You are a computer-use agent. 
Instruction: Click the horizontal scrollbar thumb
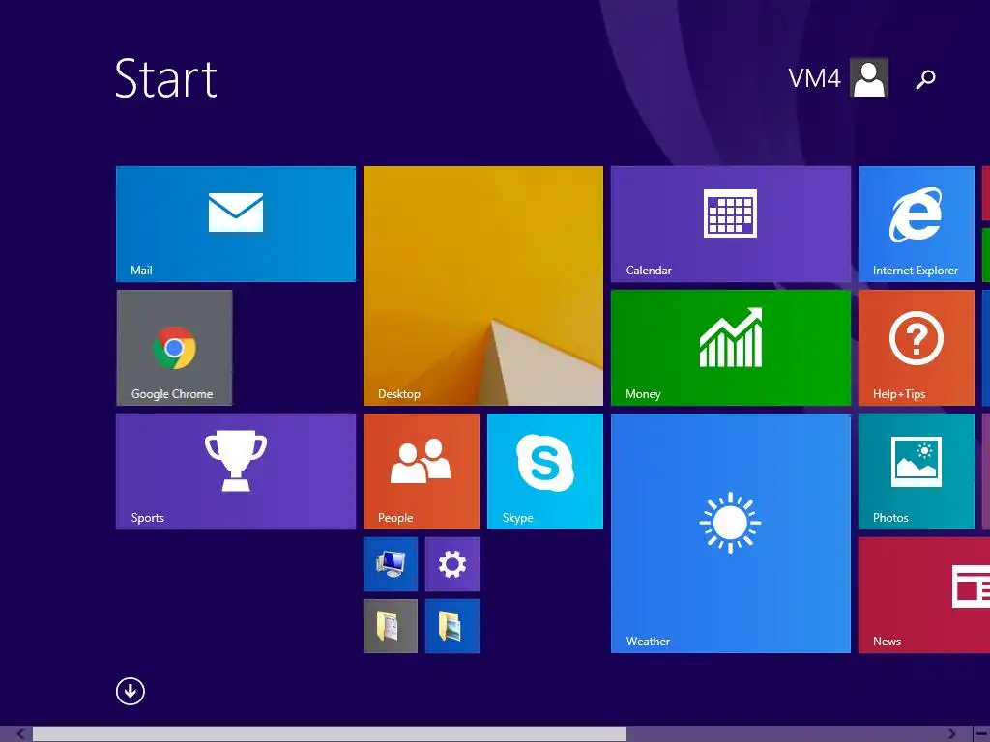pos(330,734)
